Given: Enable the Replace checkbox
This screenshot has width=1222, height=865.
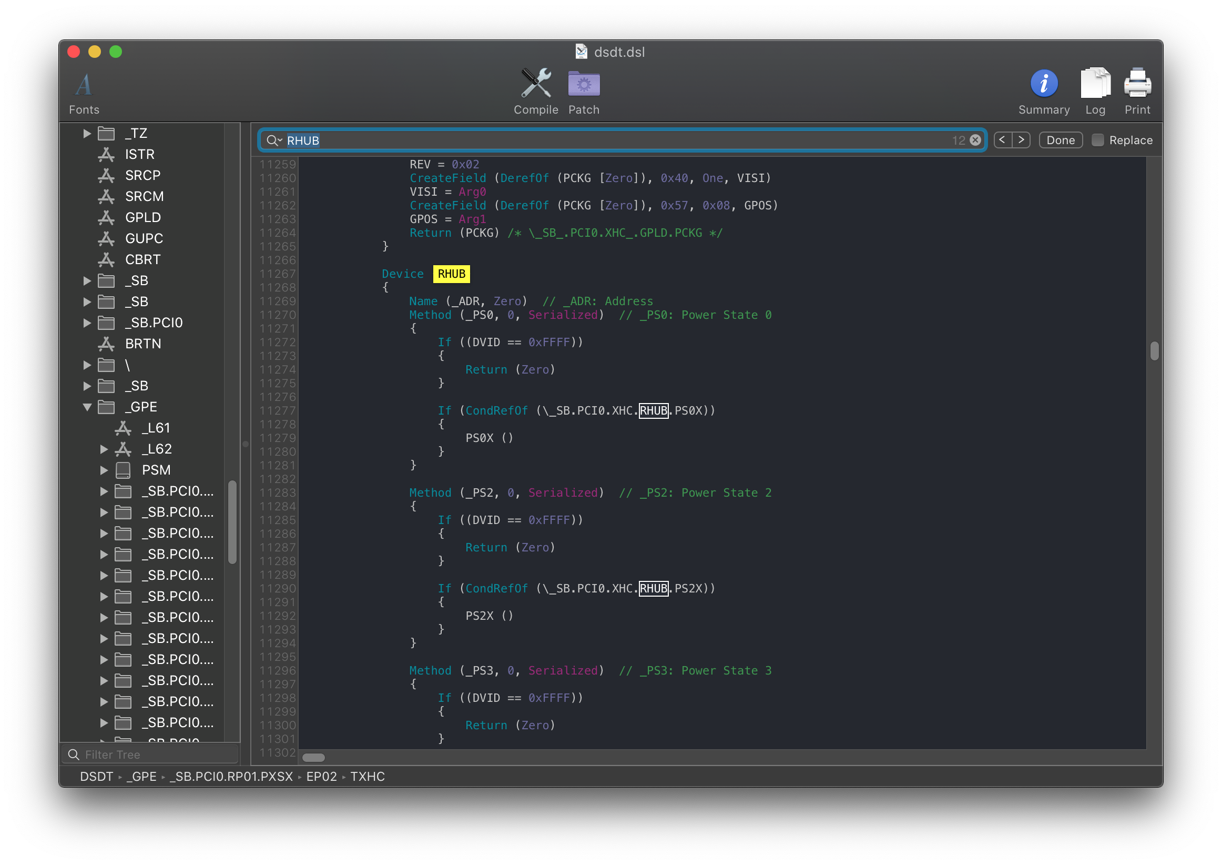Looking at the screenshot, I should pyautogui.click(x=1097, y=140).
